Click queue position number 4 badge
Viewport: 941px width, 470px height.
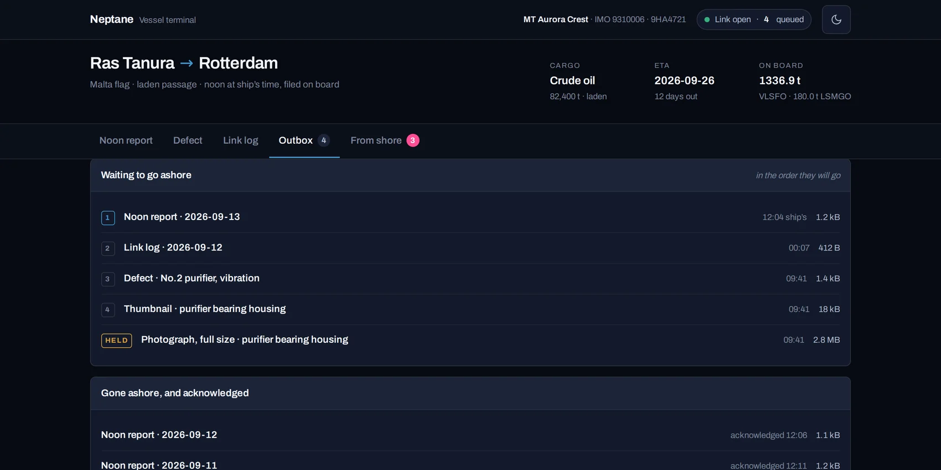point(108,310)
